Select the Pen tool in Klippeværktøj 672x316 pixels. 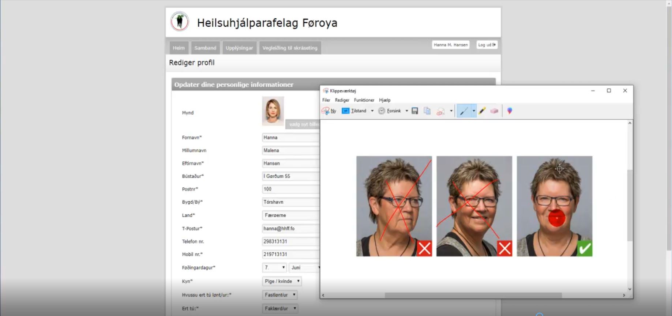(x=464, y=111)
